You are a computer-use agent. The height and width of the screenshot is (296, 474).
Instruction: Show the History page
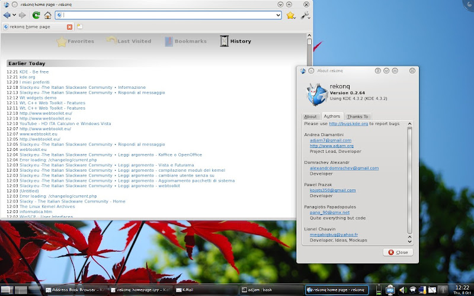point(235,41)
